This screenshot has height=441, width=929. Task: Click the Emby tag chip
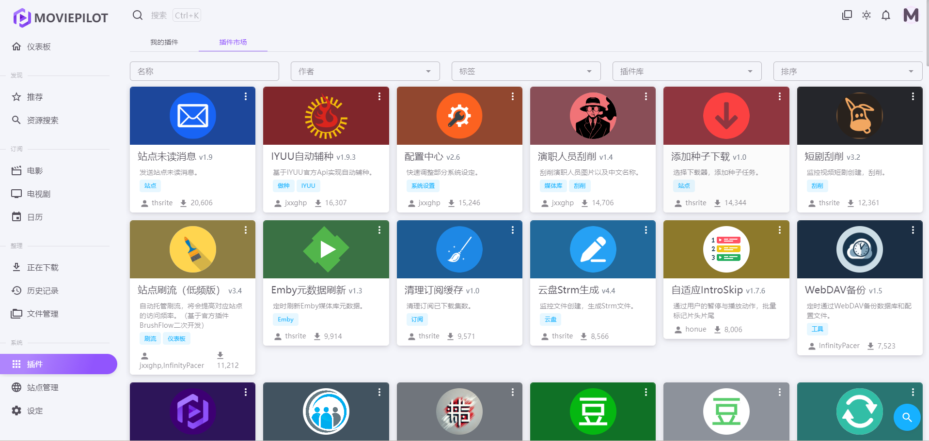point(285,319)
